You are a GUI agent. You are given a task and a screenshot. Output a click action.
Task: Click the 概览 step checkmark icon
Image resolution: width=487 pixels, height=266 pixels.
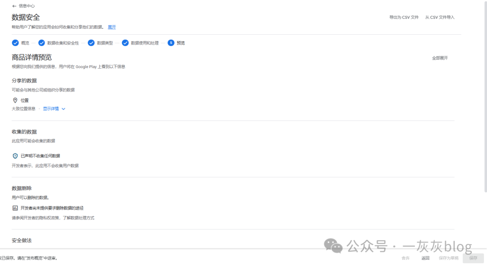pos(15,43)
